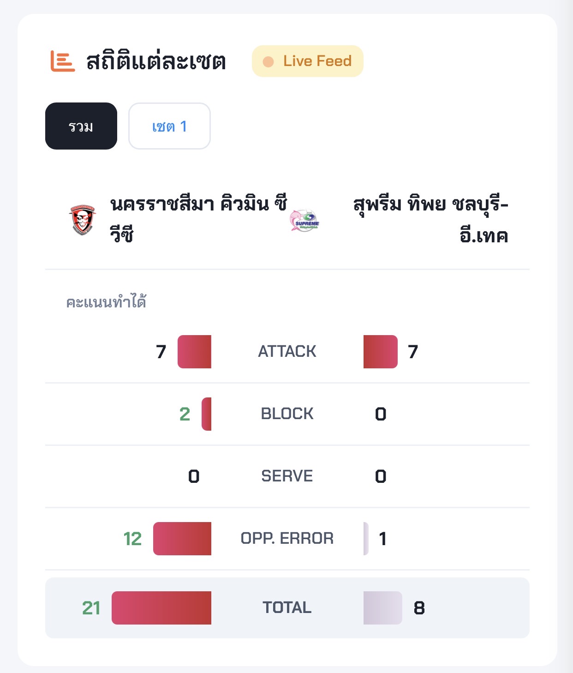Click the right team's ATTACK bar

tap(380, 352)
